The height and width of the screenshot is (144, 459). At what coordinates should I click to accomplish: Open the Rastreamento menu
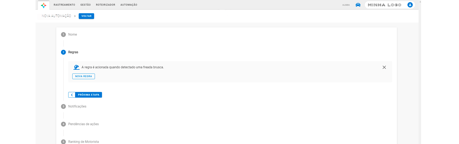coord(64,5)
